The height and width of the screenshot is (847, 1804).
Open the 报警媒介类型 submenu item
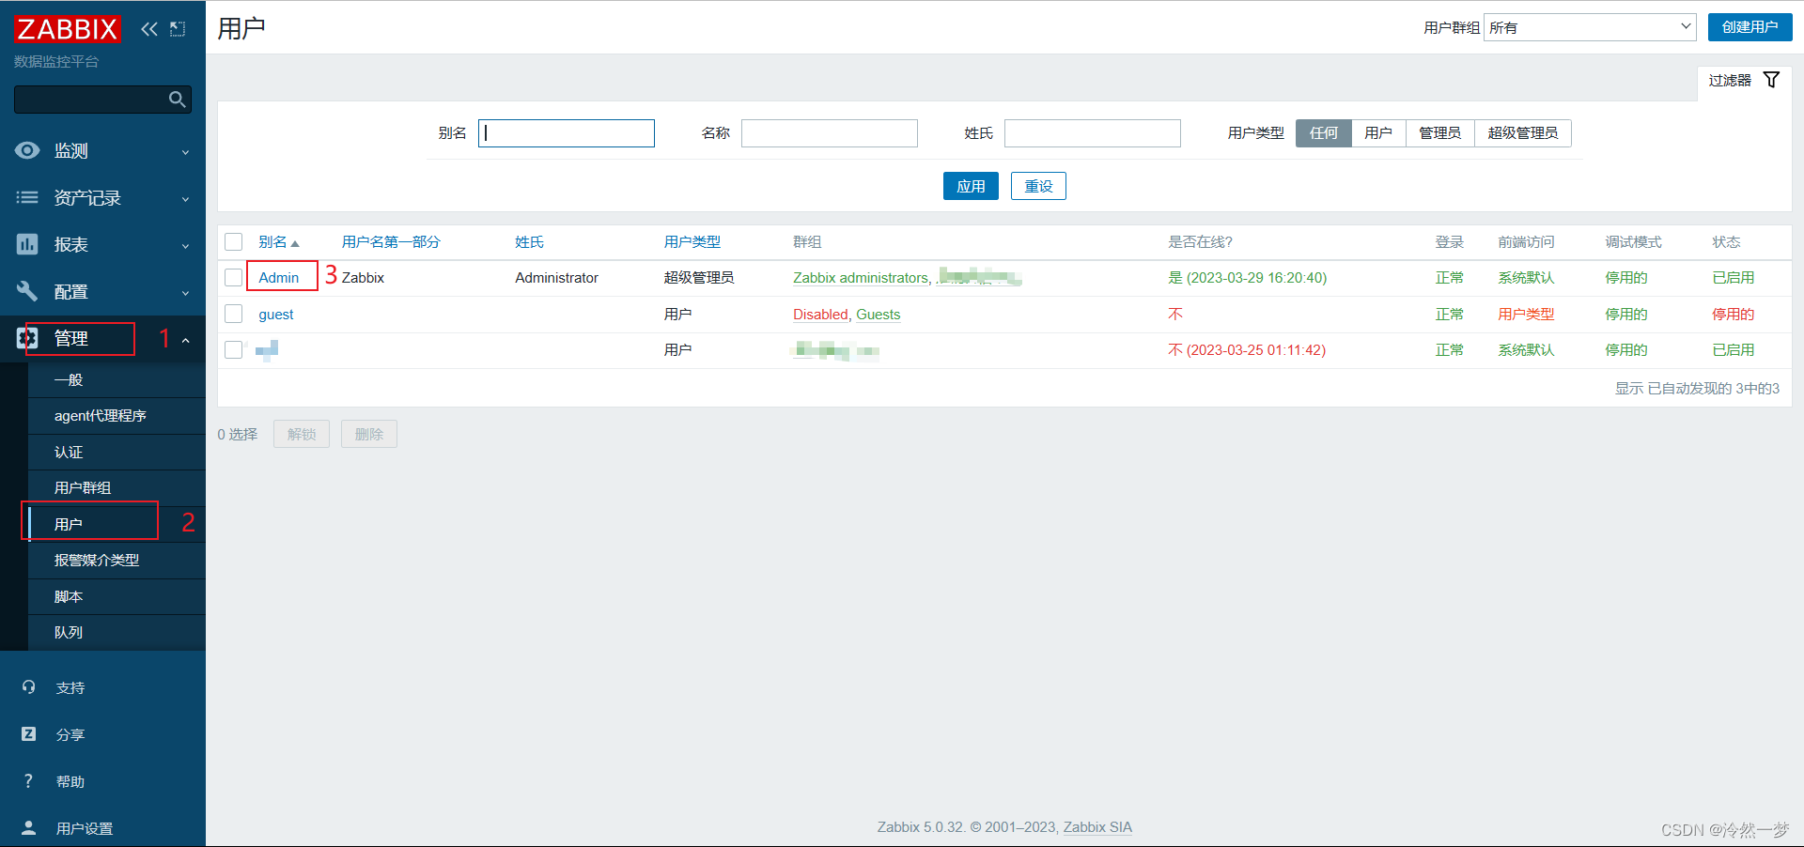[117, 561]
